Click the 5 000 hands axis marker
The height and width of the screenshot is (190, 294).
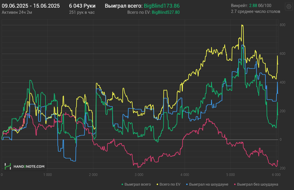230,174
